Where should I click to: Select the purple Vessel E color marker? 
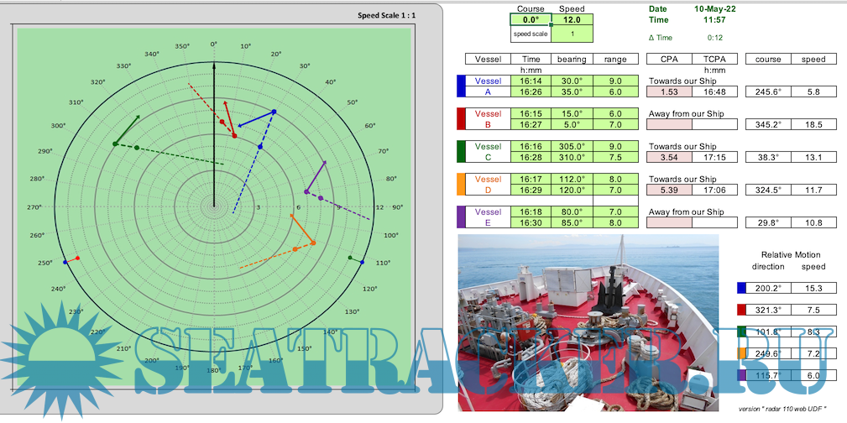tap(460, 217)
